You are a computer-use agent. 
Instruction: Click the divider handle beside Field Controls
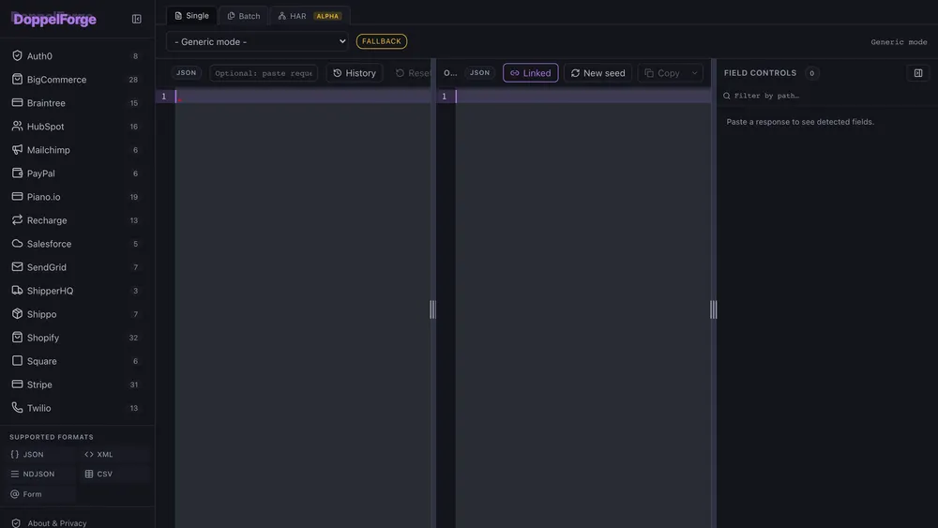(x=713, y=309)
